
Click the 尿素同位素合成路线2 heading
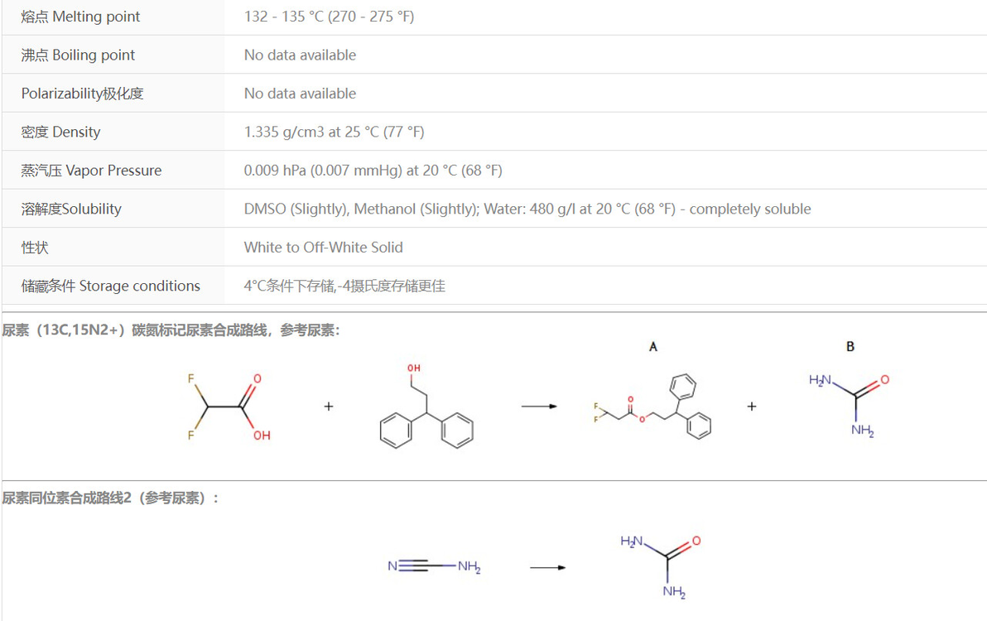[110, 498]
